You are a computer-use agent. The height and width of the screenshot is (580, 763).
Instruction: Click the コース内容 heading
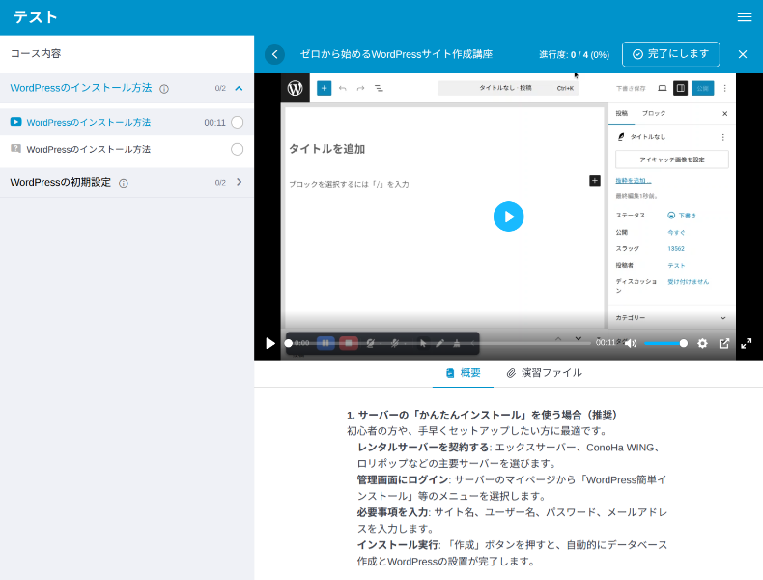click(x=36, y=53)
